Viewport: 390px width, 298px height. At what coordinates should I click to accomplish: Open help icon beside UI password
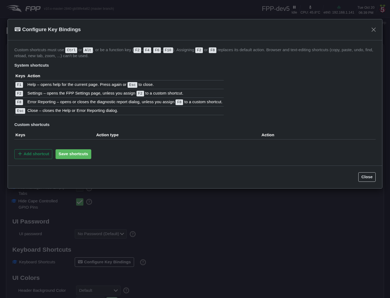click(x=133, y=234)
